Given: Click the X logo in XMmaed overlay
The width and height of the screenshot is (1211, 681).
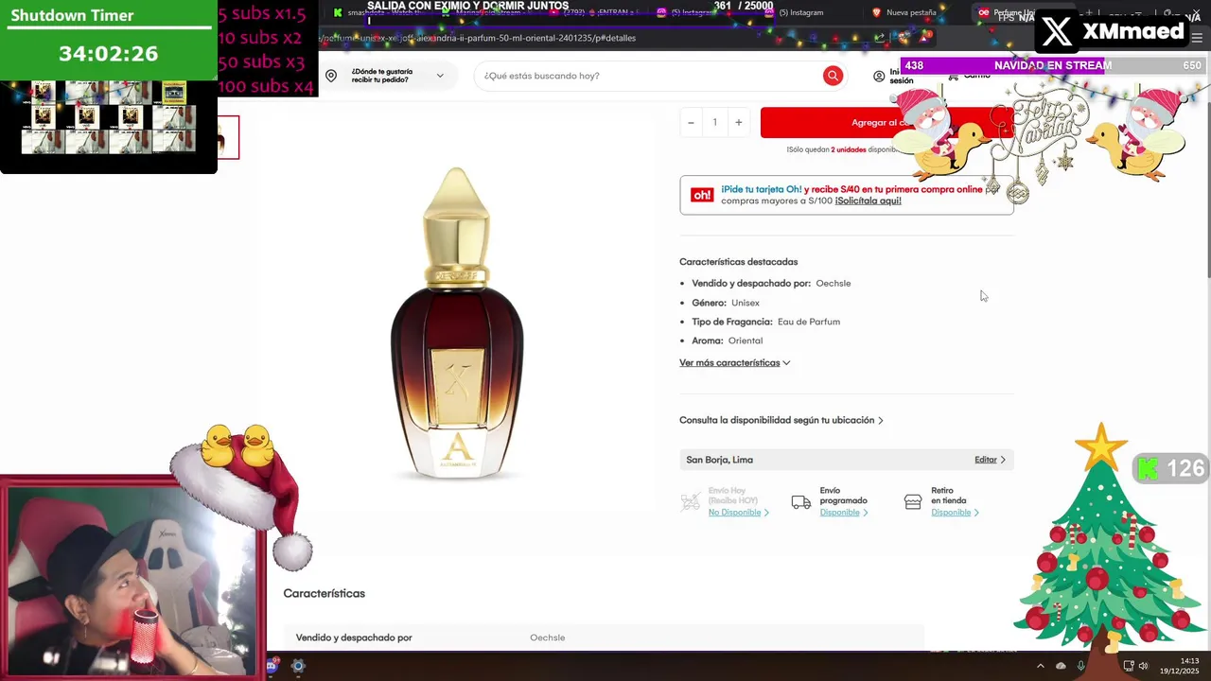Looking at the screenshot, I should click(x=1056, y=31).
